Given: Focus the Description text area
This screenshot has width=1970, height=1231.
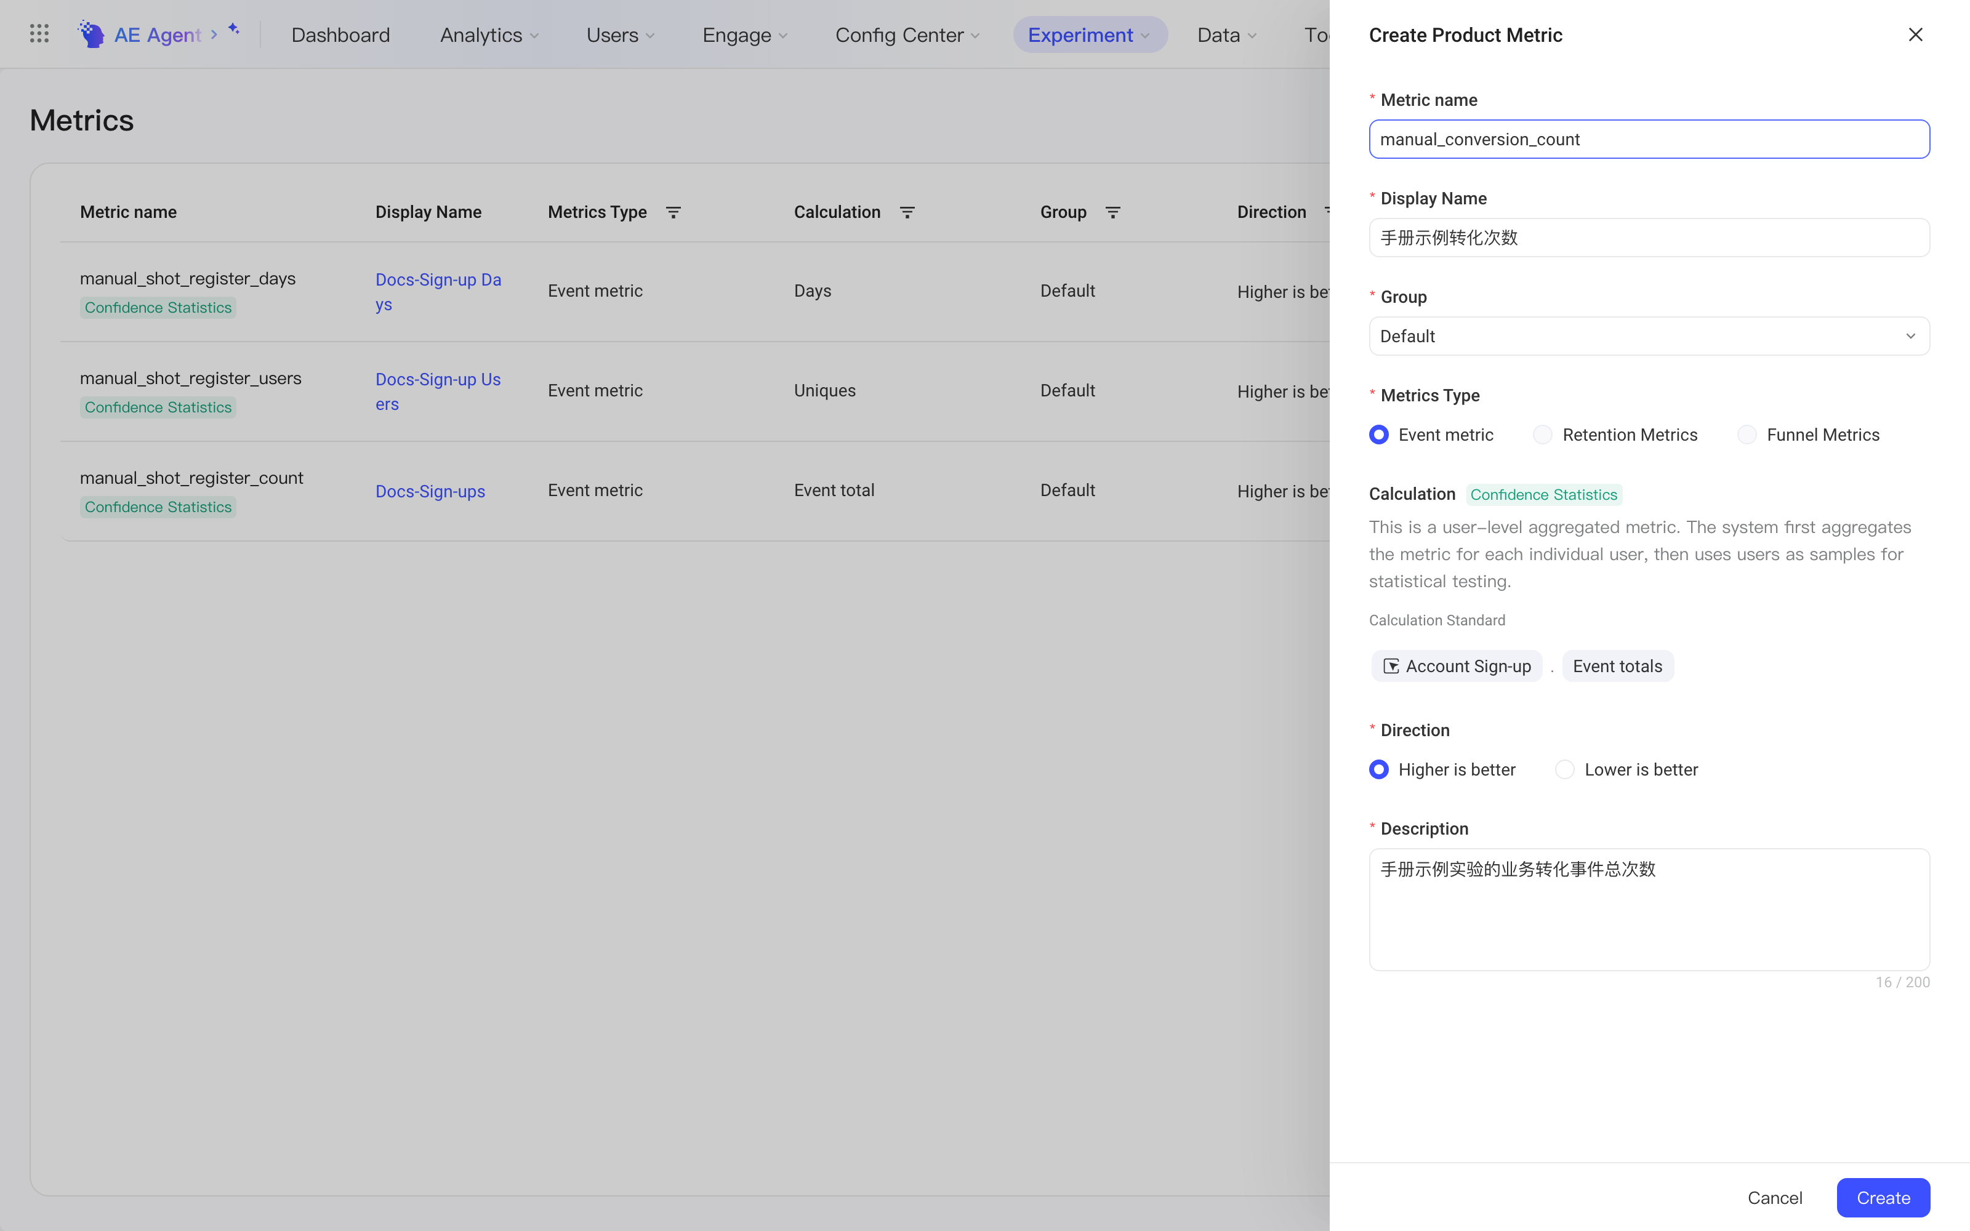Looking at the screenshot, I should click(1649, 910).
